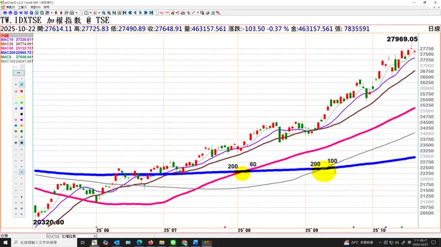The image size is (441, 247).
Task: Pick the red swatch in drawing palette
Action: coord(21,91)
